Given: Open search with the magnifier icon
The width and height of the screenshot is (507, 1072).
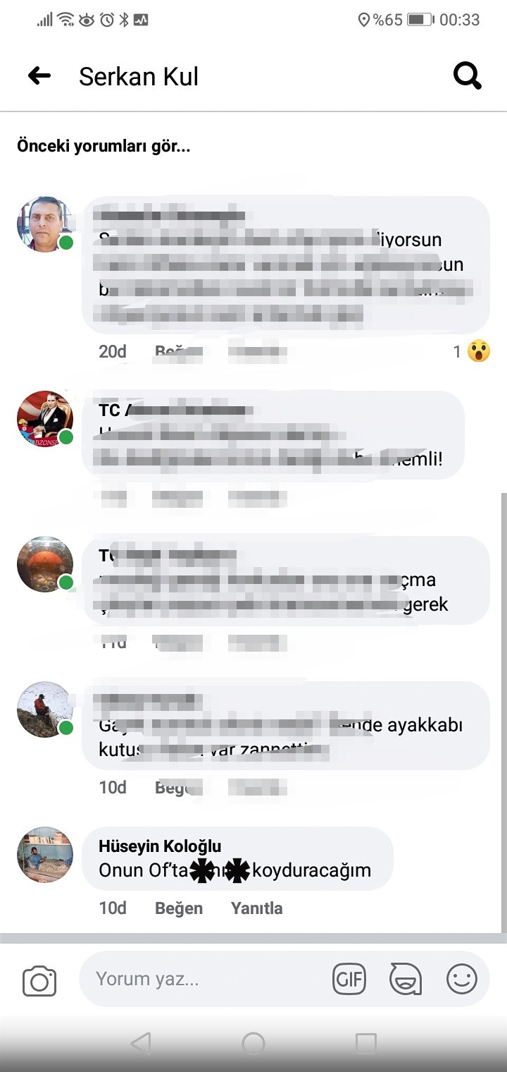Looking at the screenshot, I should 468,75.
